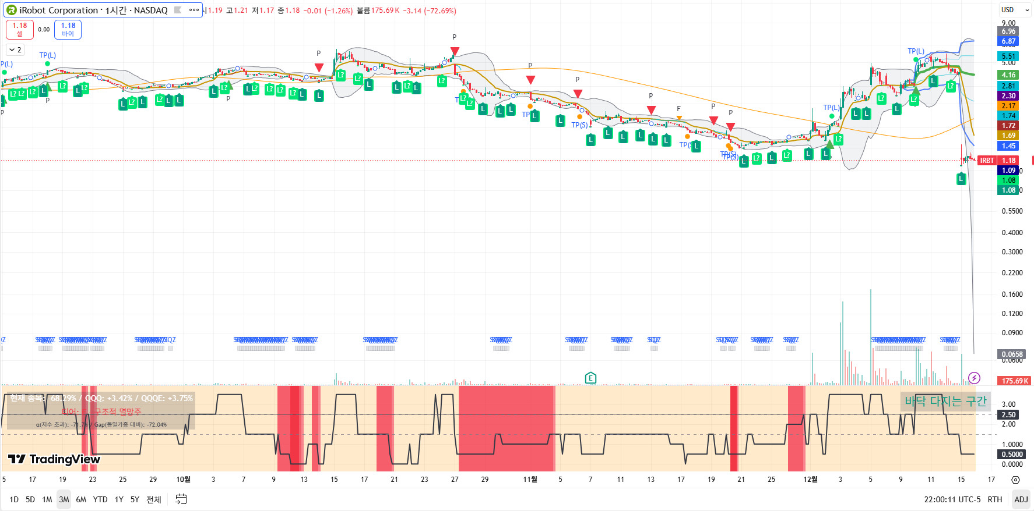1034x511 pixels.
Task: Click the 4.16 green price label
Action: click(x=1009, y=75)
